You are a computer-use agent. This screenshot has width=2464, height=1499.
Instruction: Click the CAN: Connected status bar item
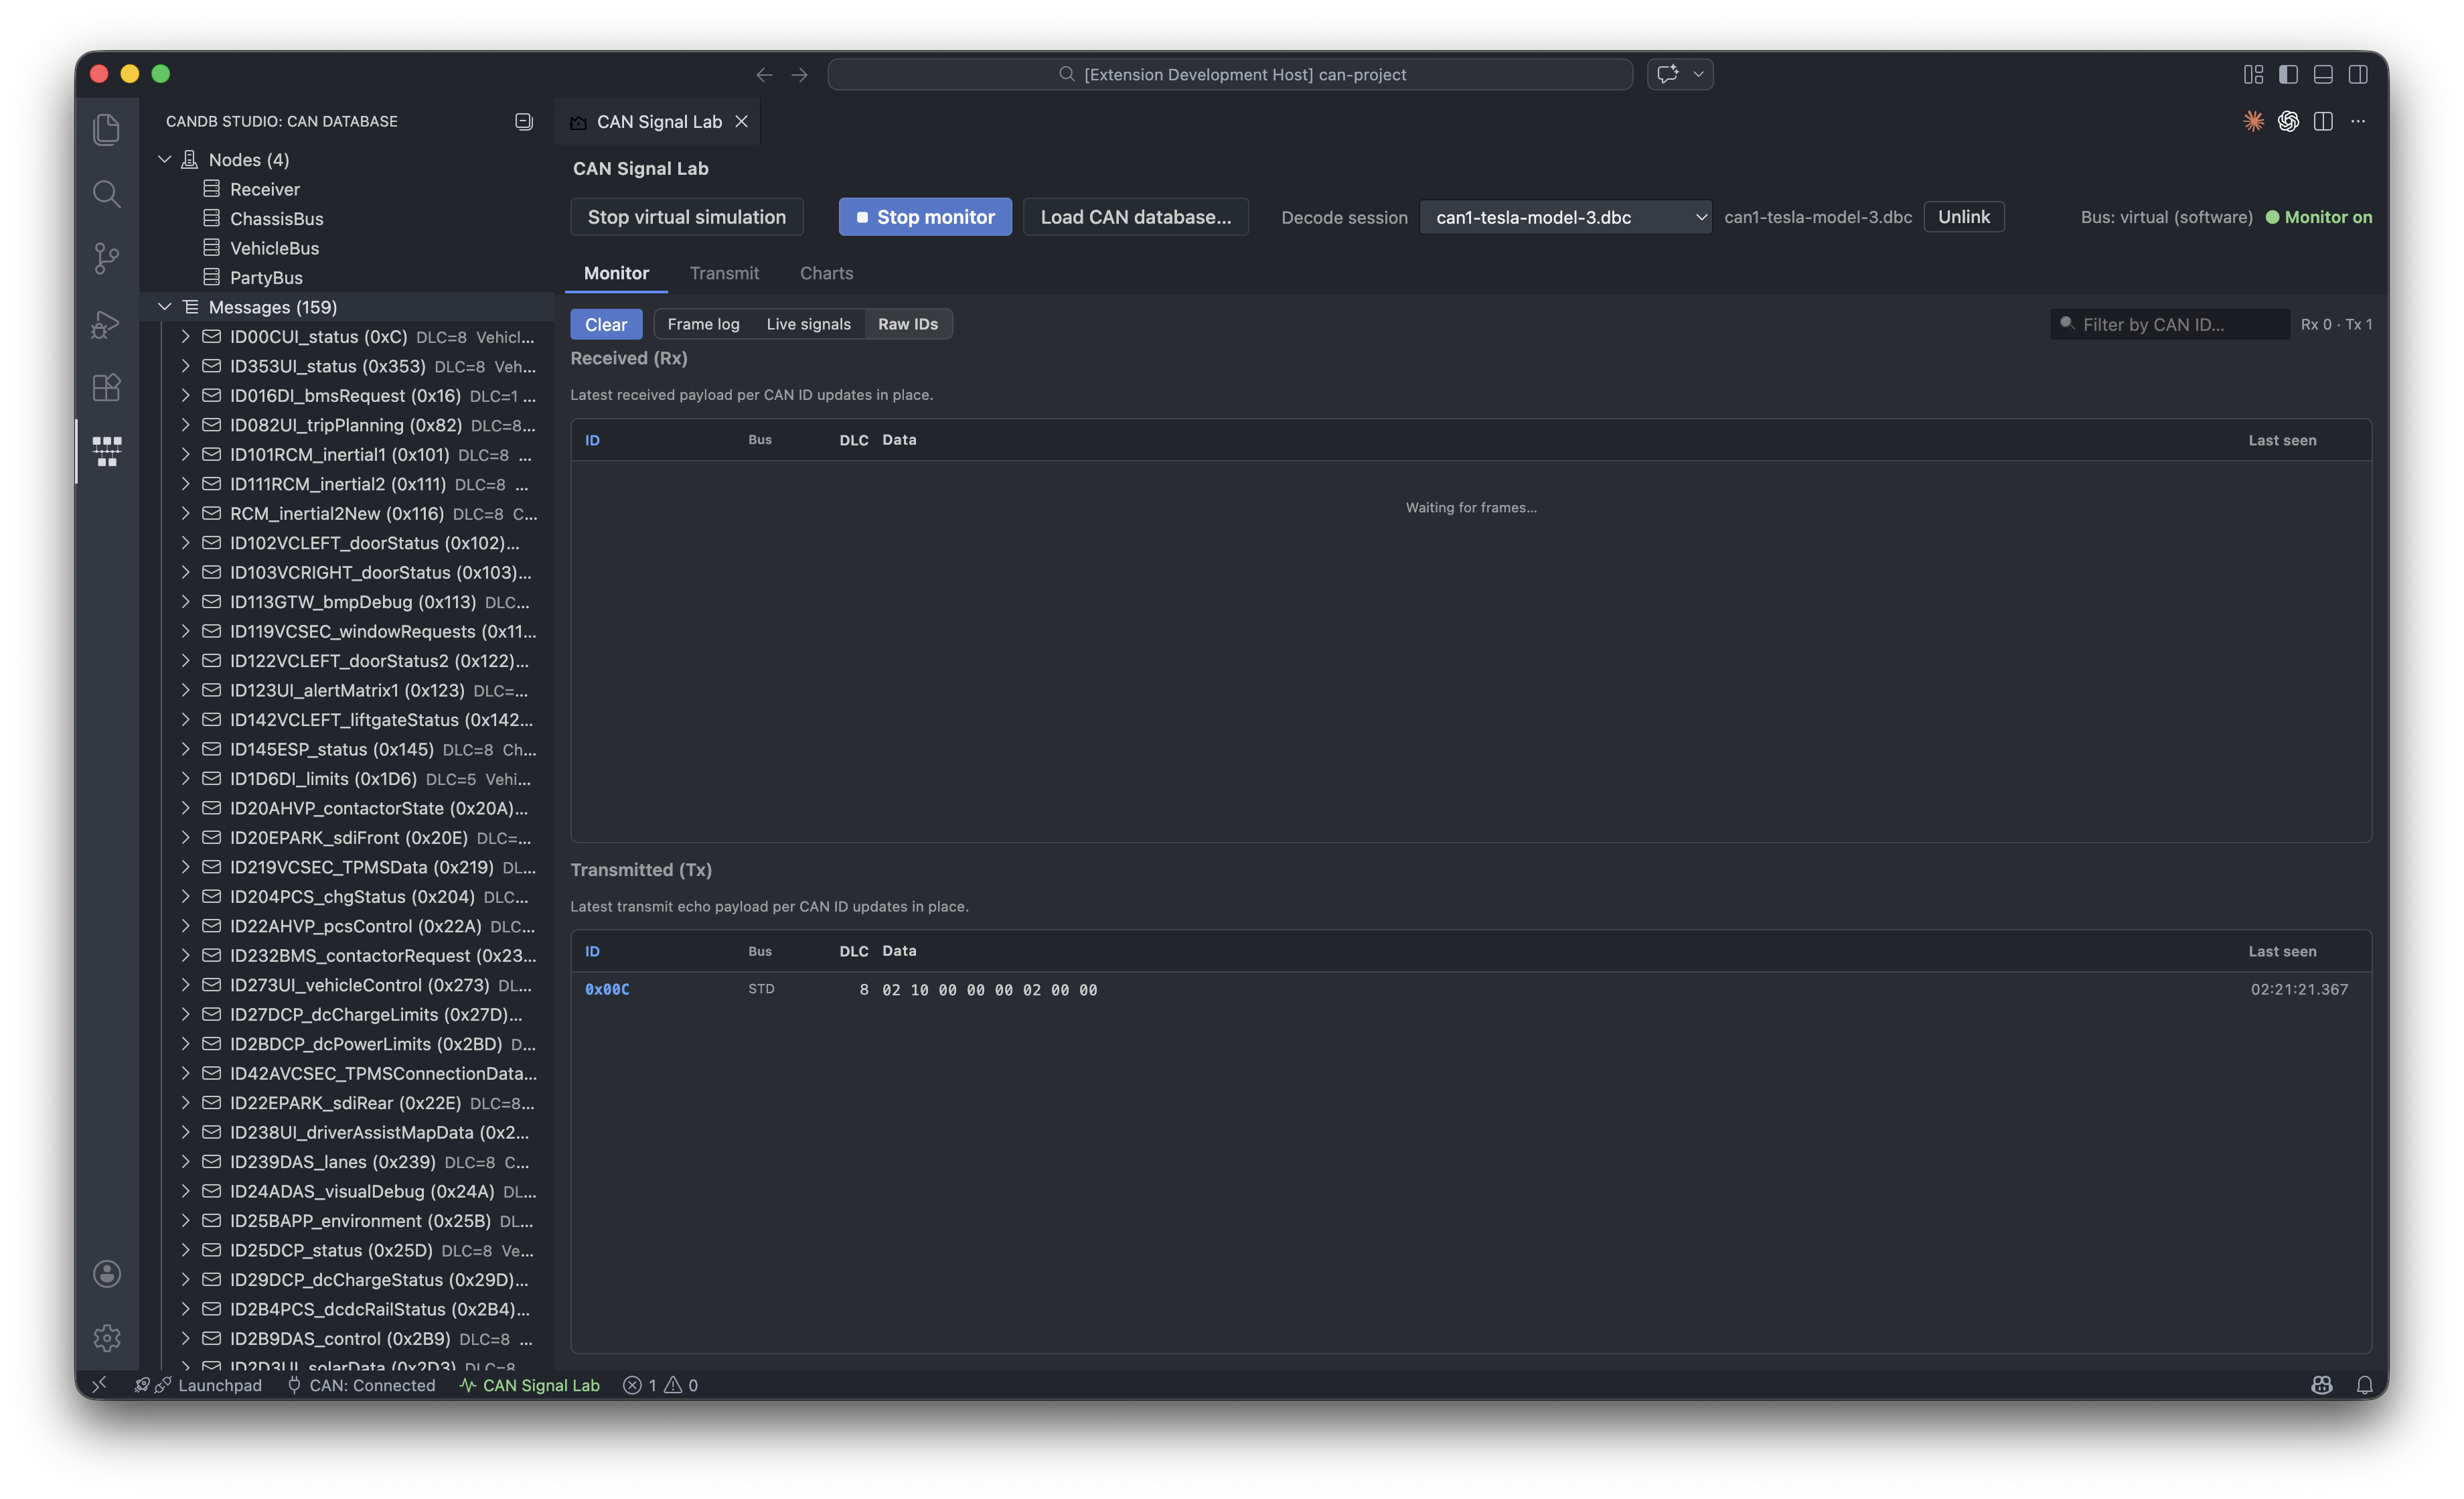pos(361,1385)
